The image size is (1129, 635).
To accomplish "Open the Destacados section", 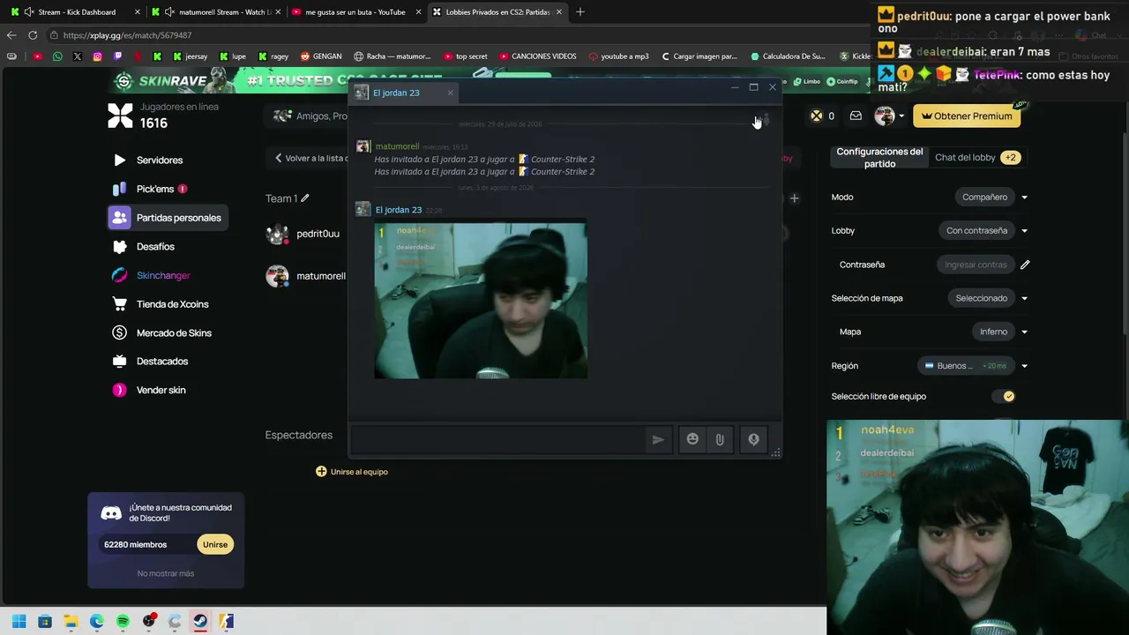I will tap(162, 362).
